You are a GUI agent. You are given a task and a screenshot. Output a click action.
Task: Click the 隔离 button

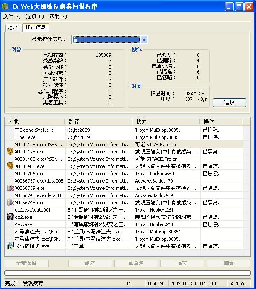182,263
